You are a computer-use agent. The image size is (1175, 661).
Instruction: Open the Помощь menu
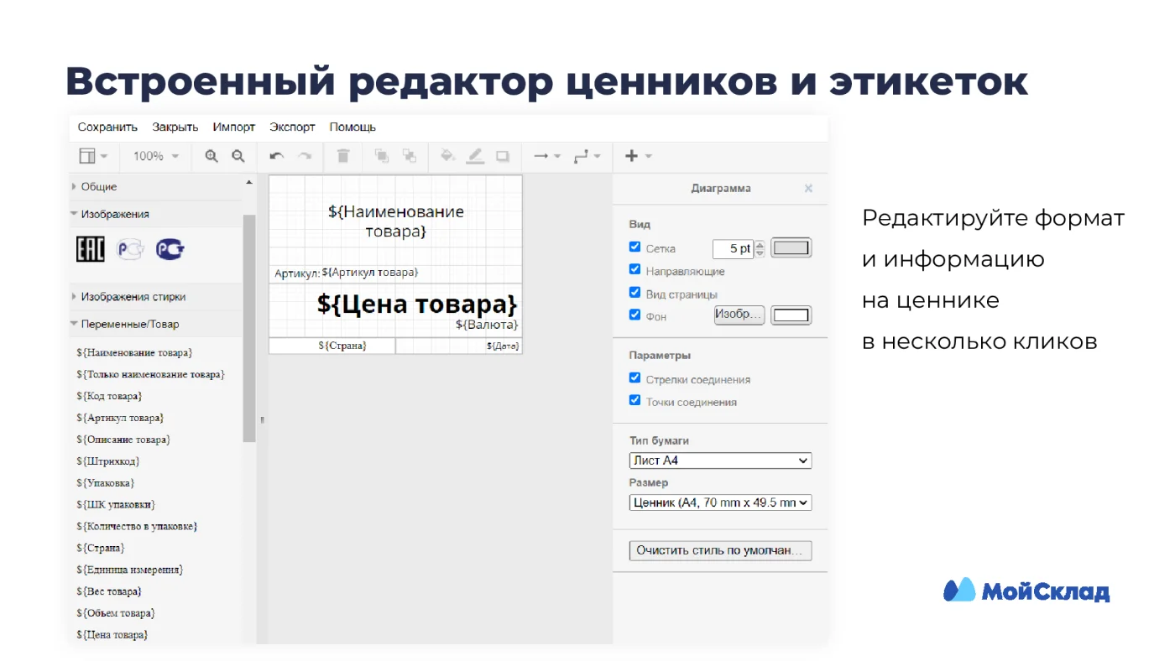(x=352, y=128)
